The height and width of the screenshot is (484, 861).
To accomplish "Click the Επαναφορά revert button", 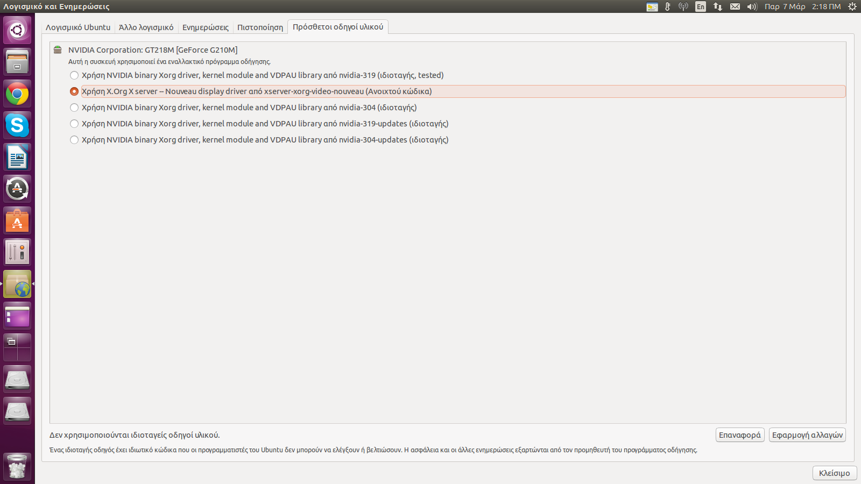I will 740,435.
